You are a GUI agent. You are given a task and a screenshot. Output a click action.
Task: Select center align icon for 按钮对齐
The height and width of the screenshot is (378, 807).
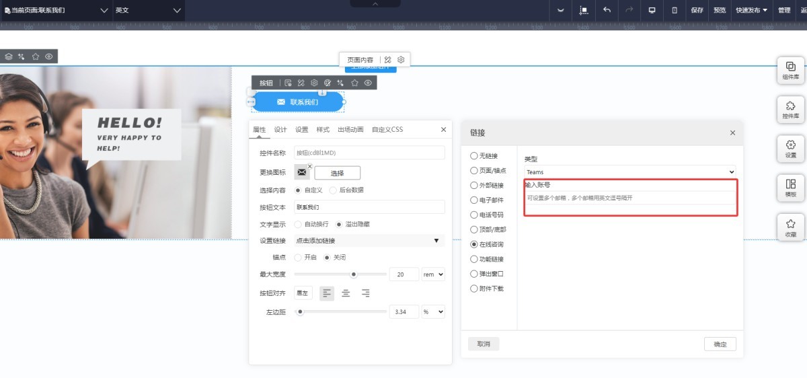[346, 293]
